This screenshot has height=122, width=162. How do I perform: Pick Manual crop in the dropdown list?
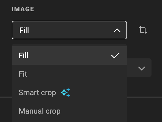(69, 111)
